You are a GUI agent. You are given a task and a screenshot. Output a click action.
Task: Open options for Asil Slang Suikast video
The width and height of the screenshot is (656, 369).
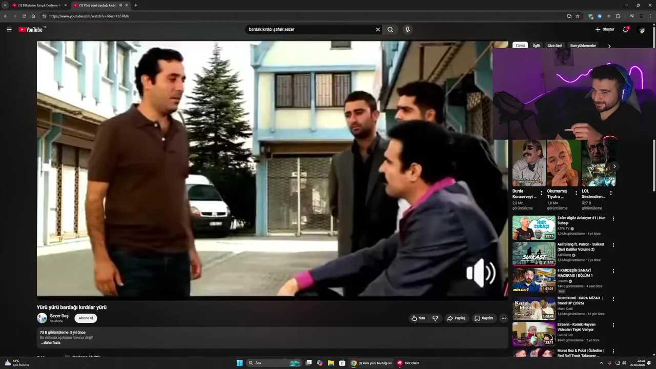point(613,245)
